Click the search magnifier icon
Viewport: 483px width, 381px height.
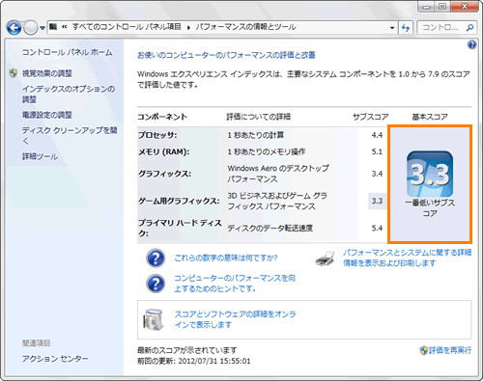pyautogui.click(x=469, y=28)
